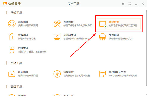Select the 断网修复 title text
Viewport: 147px width, 98px height.
[23, 72]
